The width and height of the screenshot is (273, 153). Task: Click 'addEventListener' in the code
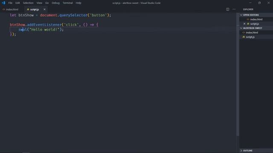[44, 25]
